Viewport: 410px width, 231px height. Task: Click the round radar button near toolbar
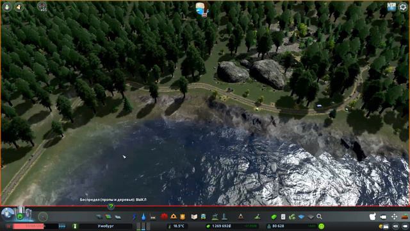click(x=43, y=217)
